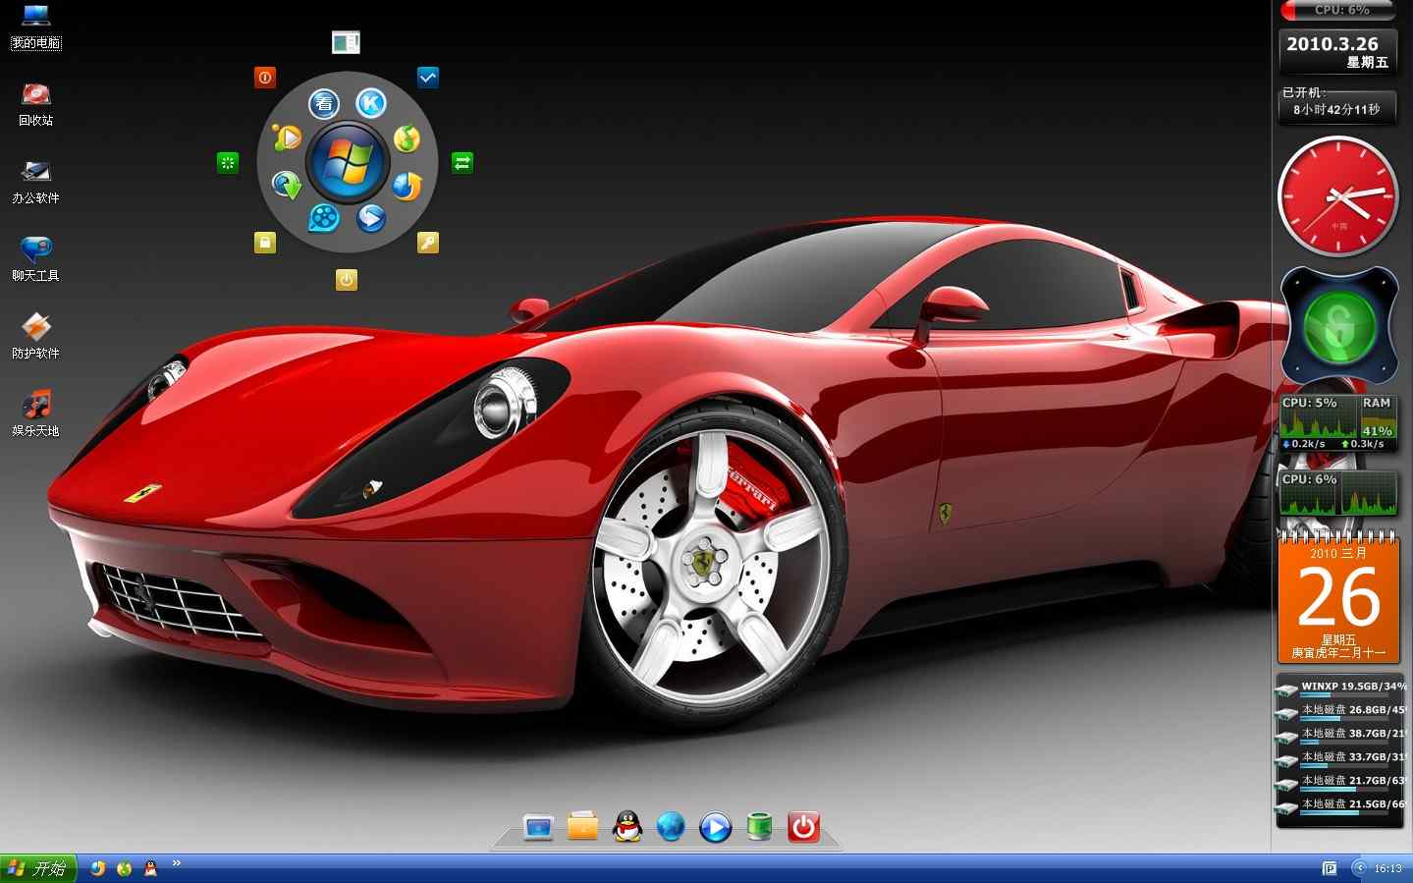Image resolution: width=1413 pixels, height=883 pixels.
Task: Open the blue right-arrow player icon in launcher
Action: pyautogui.click(x=370, y=217)
